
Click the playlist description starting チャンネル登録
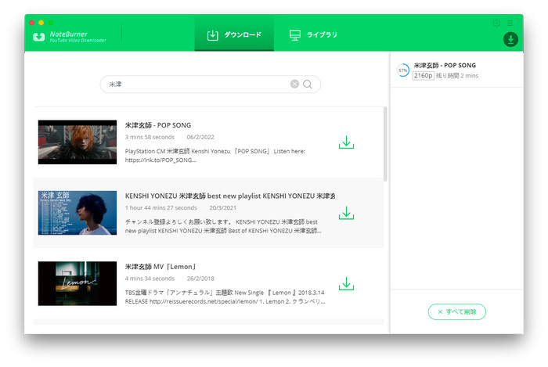[x=223, y=226]
